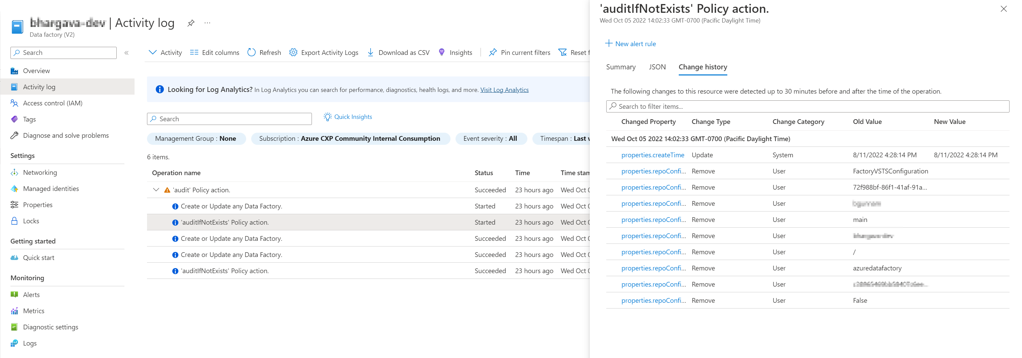Open Managed identities
The image size is (1022, 358).
pos(51,189)
